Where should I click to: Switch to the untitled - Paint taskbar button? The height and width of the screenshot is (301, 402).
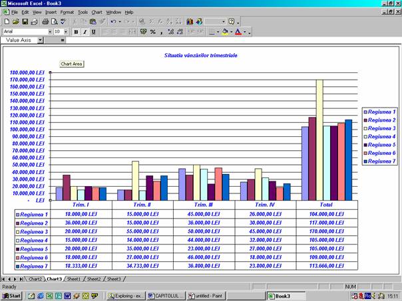(207, 295)
